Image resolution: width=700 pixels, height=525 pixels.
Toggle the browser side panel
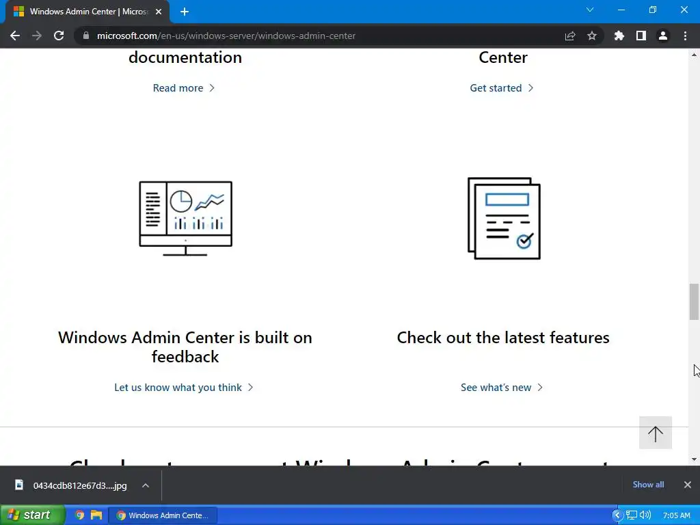click(641, 36)
